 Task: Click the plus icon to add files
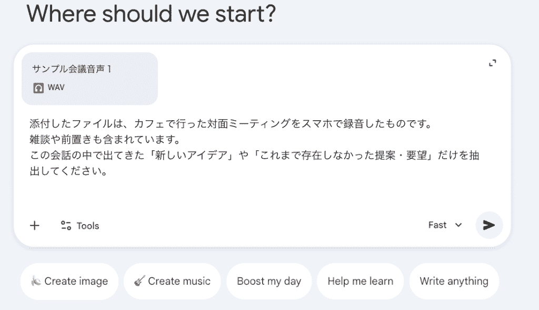(35, 226)
